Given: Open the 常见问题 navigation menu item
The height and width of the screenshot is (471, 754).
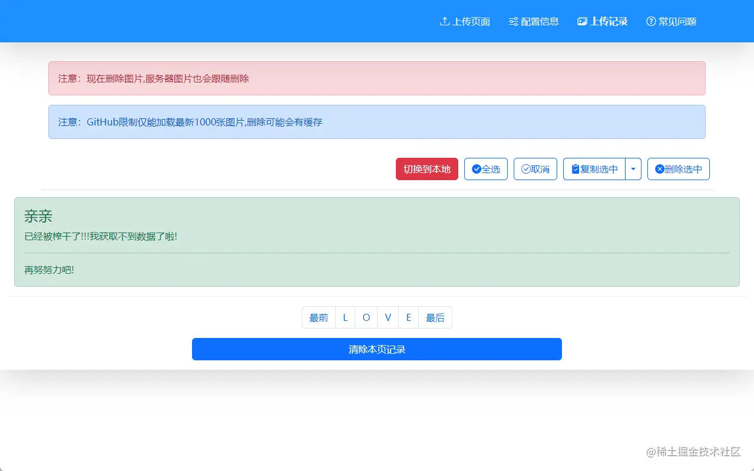Looking at the screenshot, I should [671, 21].
